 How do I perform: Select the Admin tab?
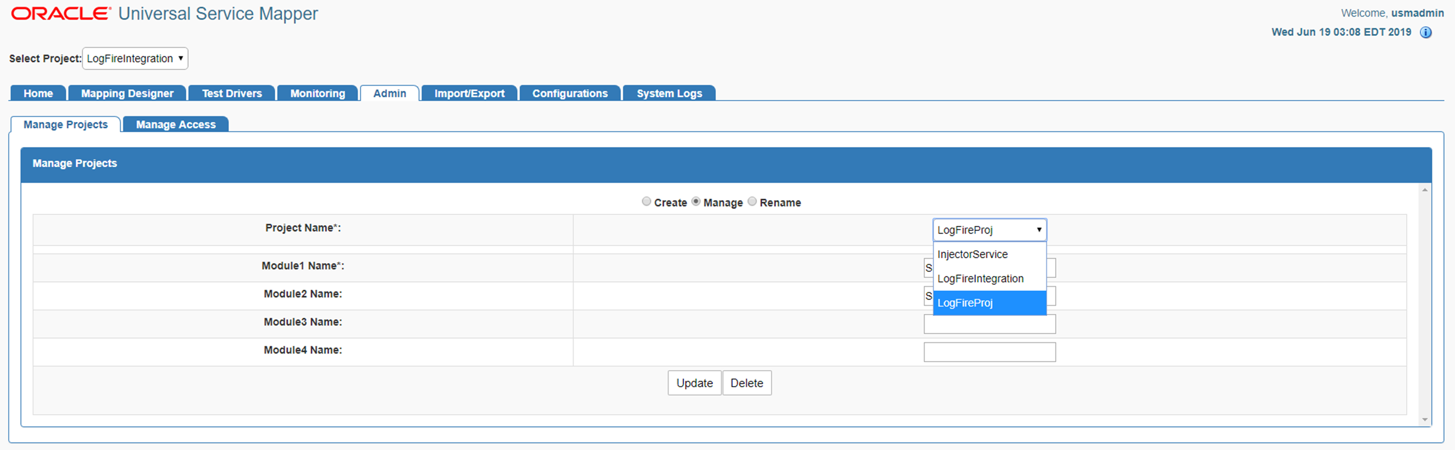pos(390,93)
